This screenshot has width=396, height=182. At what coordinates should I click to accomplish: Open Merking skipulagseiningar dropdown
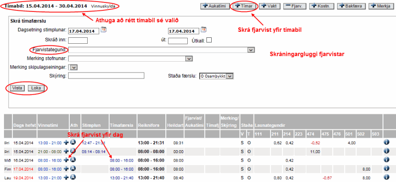click(74, 67)
